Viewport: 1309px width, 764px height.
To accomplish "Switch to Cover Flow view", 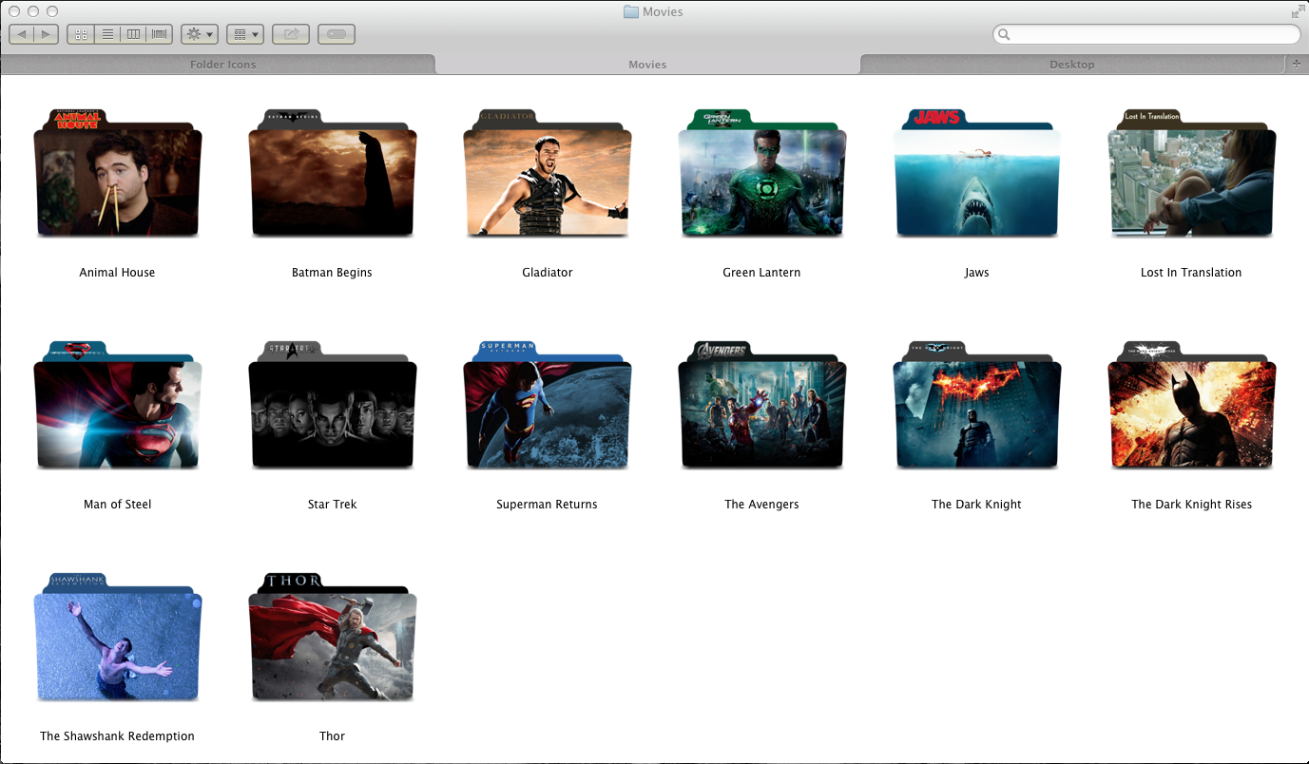I will pyautogui.click(x=160, y=34).
